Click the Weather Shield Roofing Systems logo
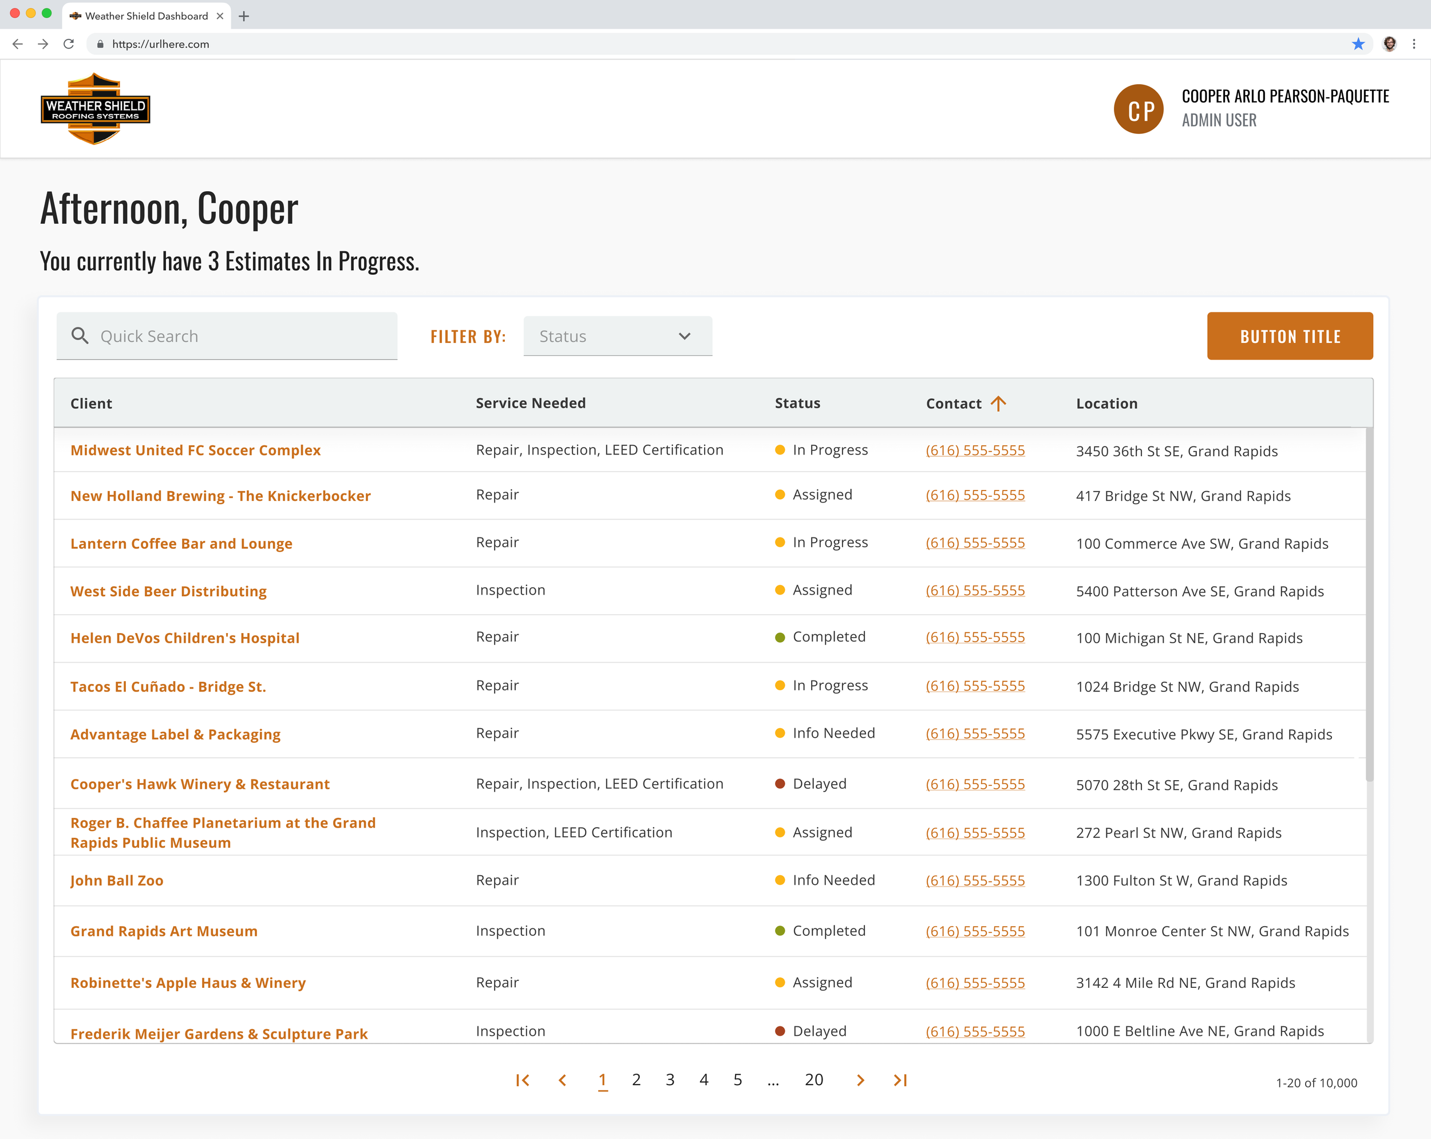The width and height of the screenshot is (1431, 1139). click(x=96, y=109)
